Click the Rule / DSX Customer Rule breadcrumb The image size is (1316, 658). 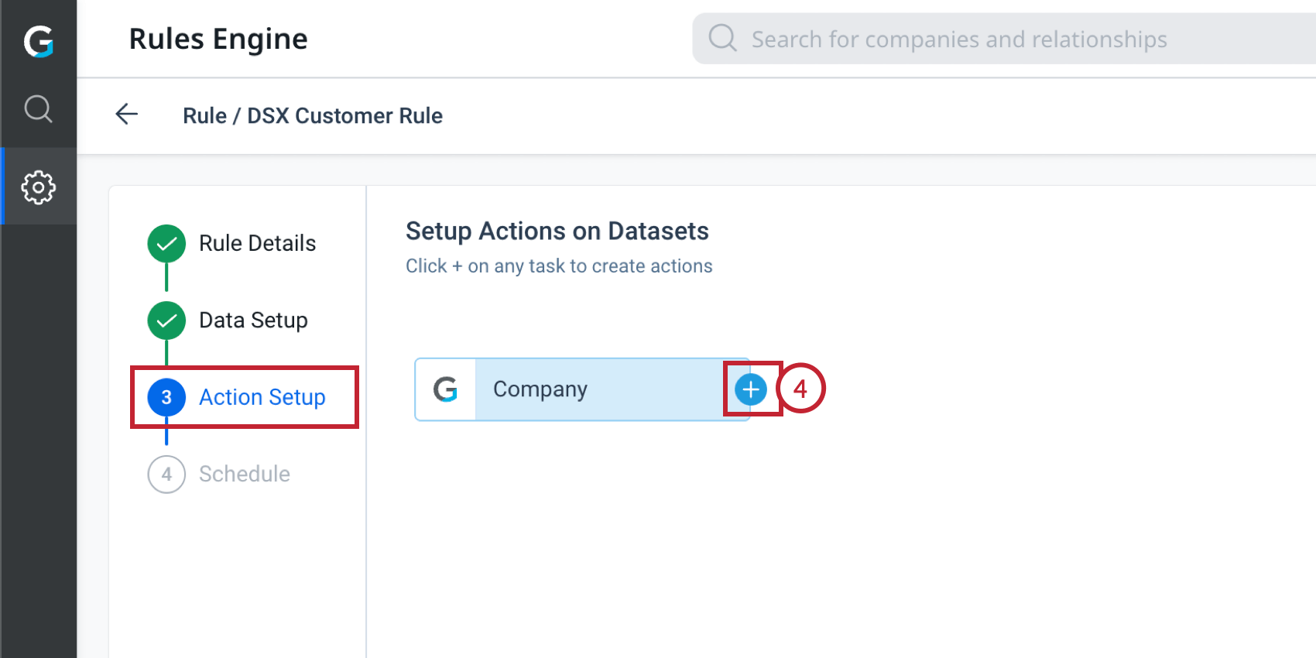pyautogui.click(x=313, y=115)
